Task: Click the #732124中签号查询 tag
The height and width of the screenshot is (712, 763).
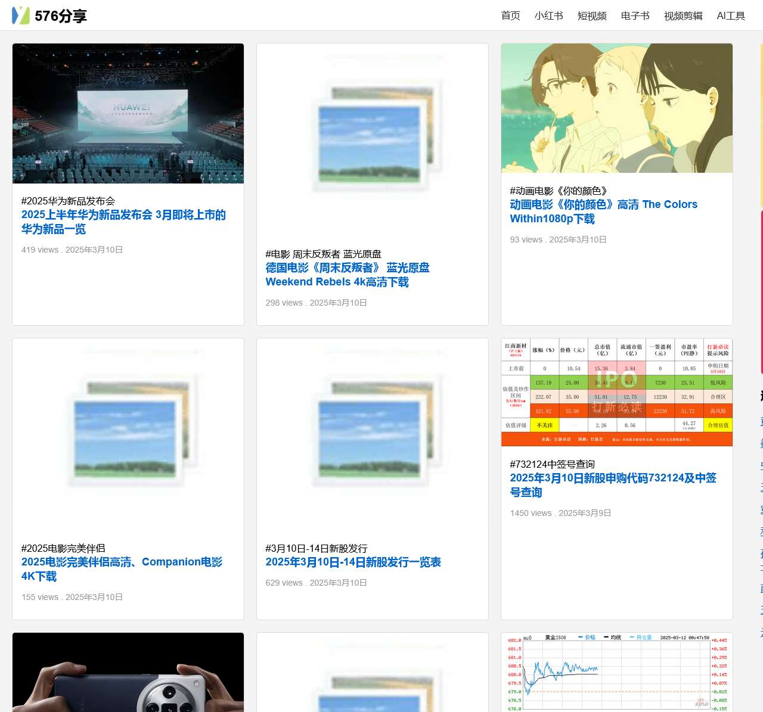Action: click(x=553, y=464)
